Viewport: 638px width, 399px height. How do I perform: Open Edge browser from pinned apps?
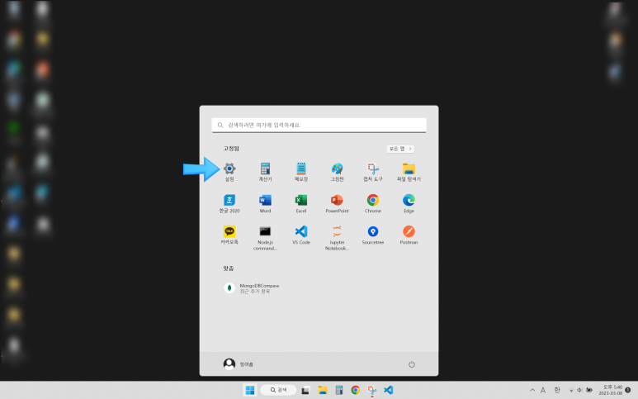(x=409, y=203)
